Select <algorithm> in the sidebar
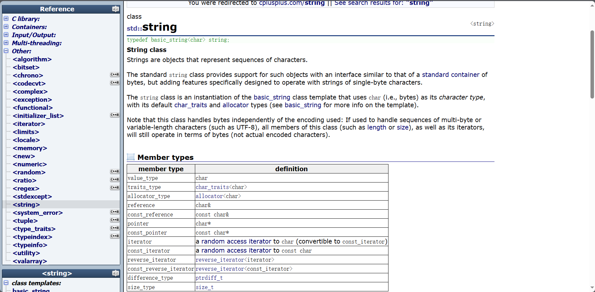595x292 pixels. pos(32,59)
